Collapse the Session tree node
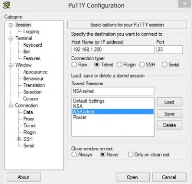This screenshot has height=184, width=192. coord(11,25)
